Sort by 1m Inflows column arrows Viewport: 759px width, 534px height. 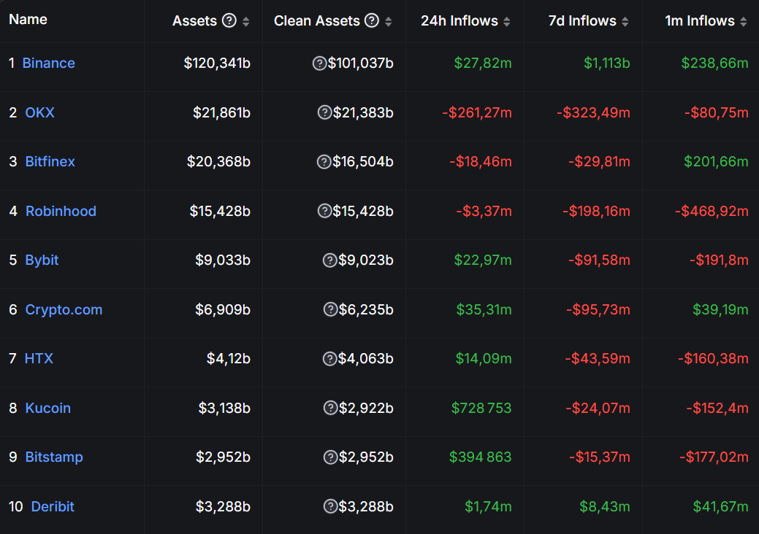[743, 21]
